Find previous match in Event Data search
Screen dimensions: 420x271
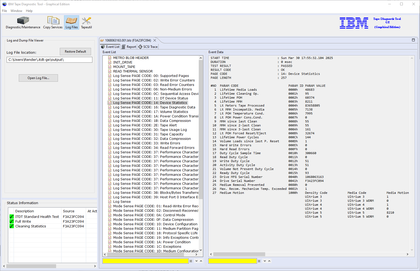pyautogui.click(x=269, y=261)
